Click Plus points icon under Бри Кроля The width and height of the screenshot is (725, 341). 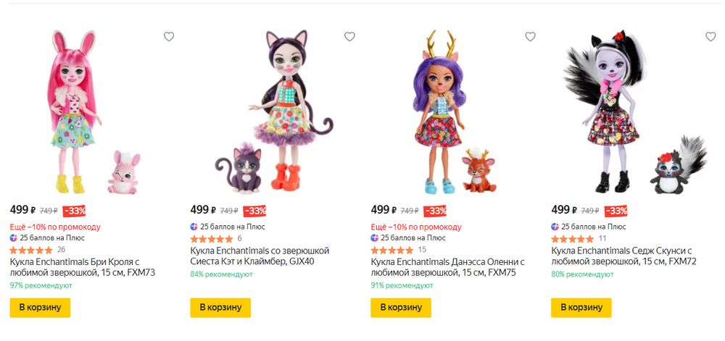coord(14,237)
